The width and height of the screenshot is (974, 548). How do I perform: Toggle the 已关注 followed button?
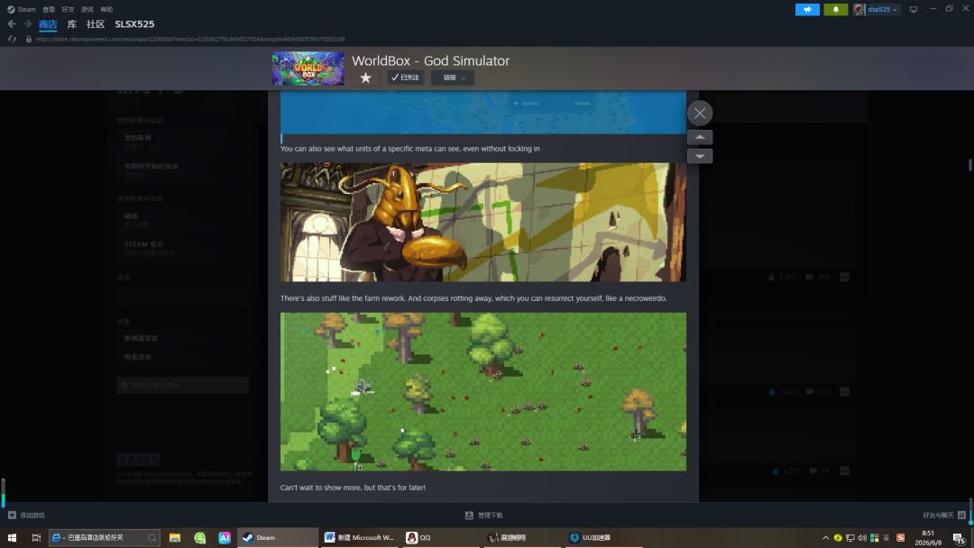[406, 78]
